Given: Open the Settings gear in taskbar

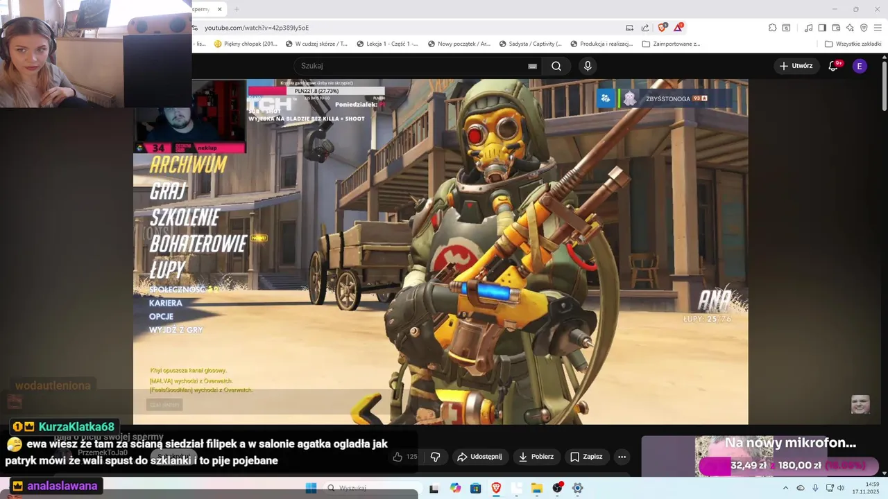Looking at the screenshot, I should [x=577, y=488].
